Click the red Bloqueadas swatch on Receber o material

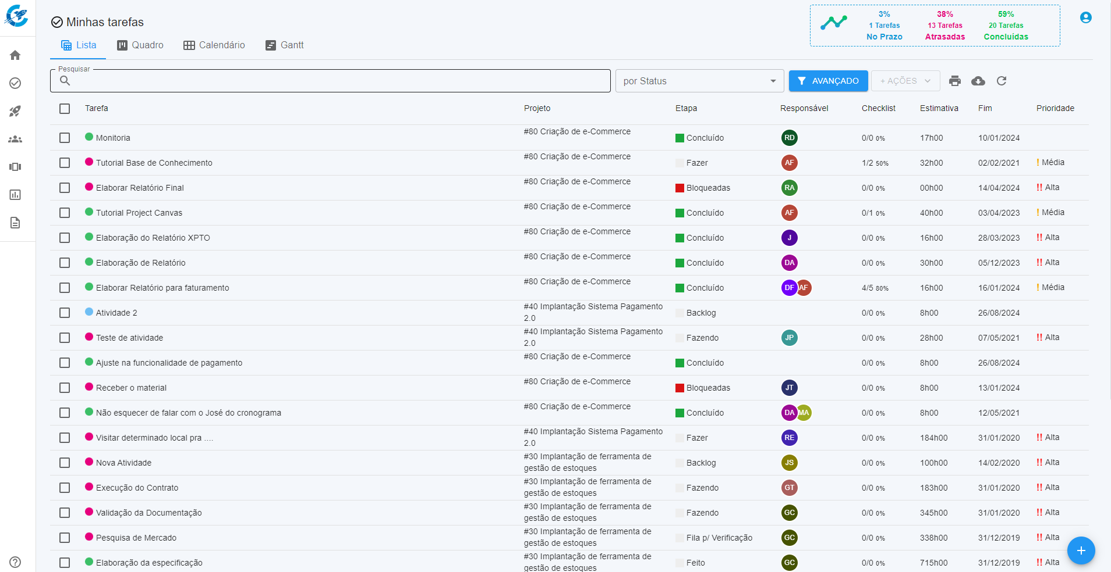[x=680, y=388]
